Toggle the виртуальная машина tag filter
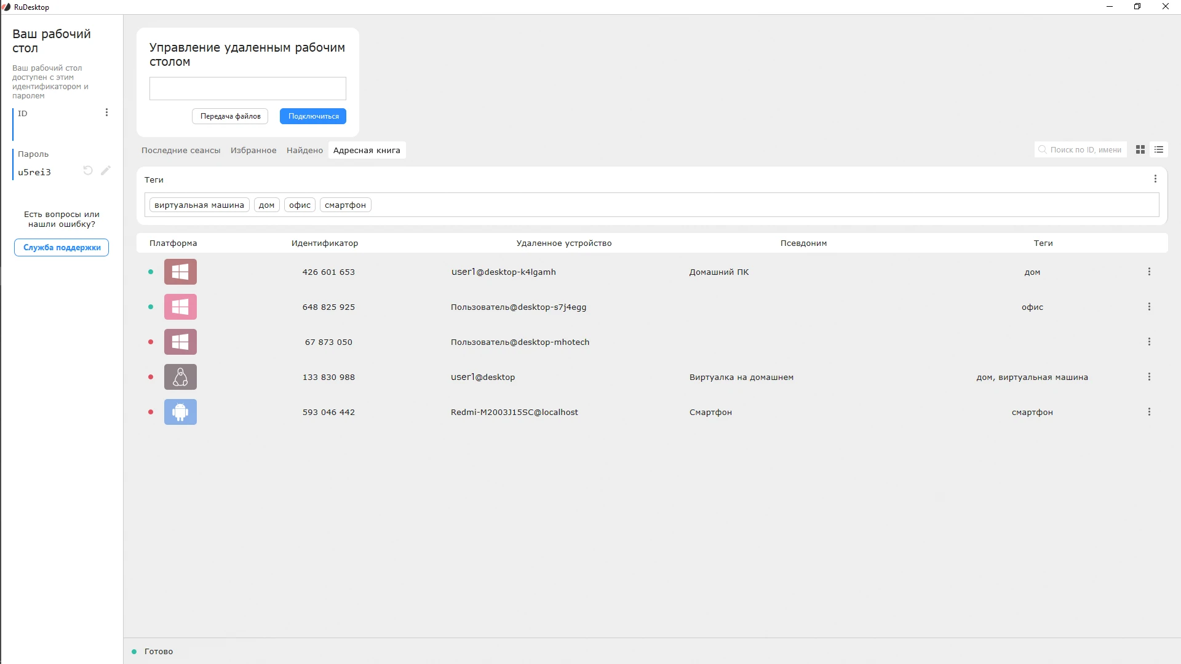This screenshot has height=664, width=1181. 199,205
